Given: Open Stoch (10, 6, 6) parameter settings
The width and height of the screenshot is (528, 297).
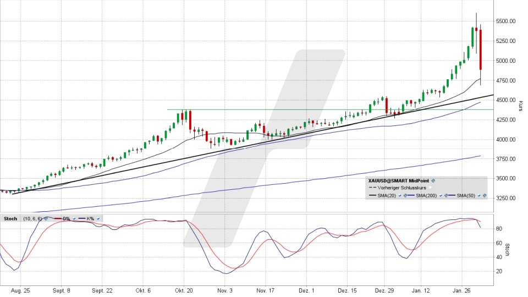Looking at the screenshot, I should coord(46,218).
